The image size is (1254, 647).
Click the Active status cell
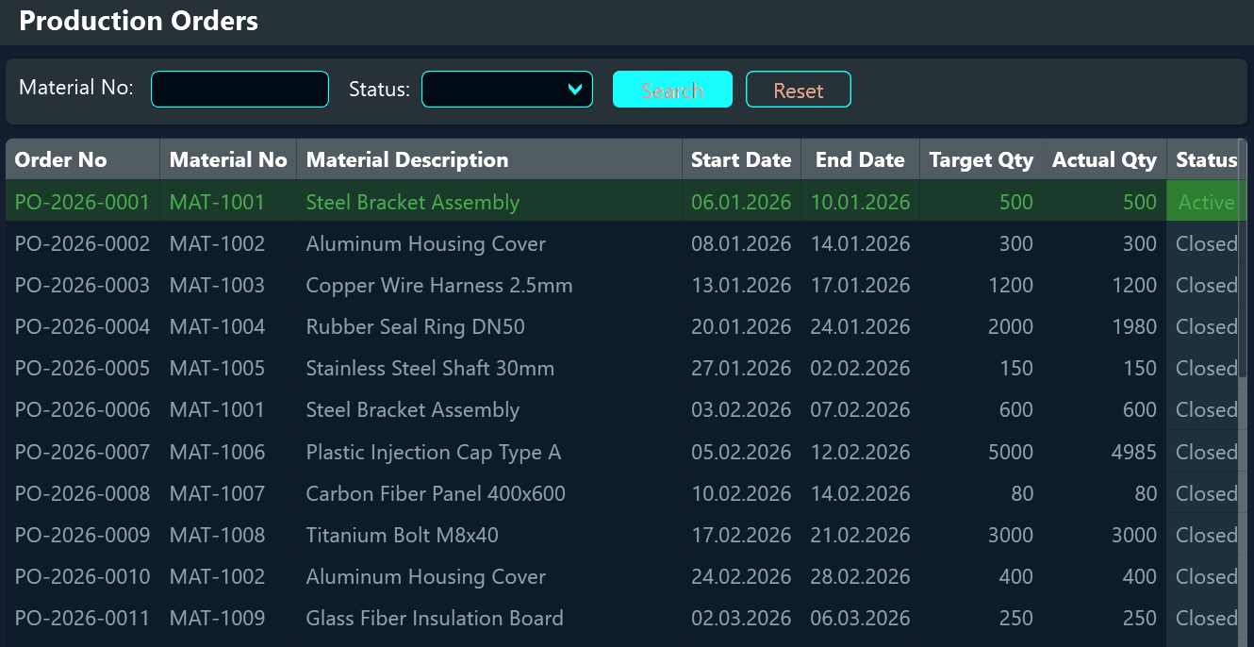pos(1206,202)
